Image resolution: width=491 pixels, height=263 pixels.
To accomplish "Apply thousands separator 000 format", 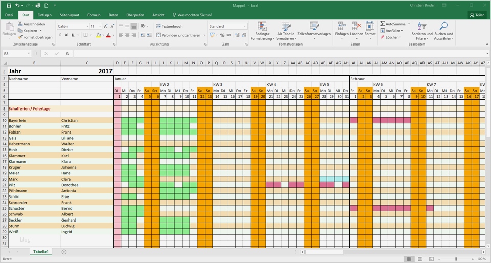I will 229,35.
